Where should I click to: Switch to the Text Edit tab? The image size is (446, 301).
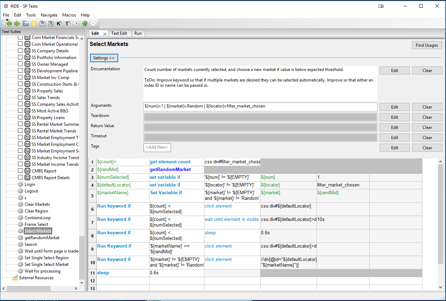[119, 33]
